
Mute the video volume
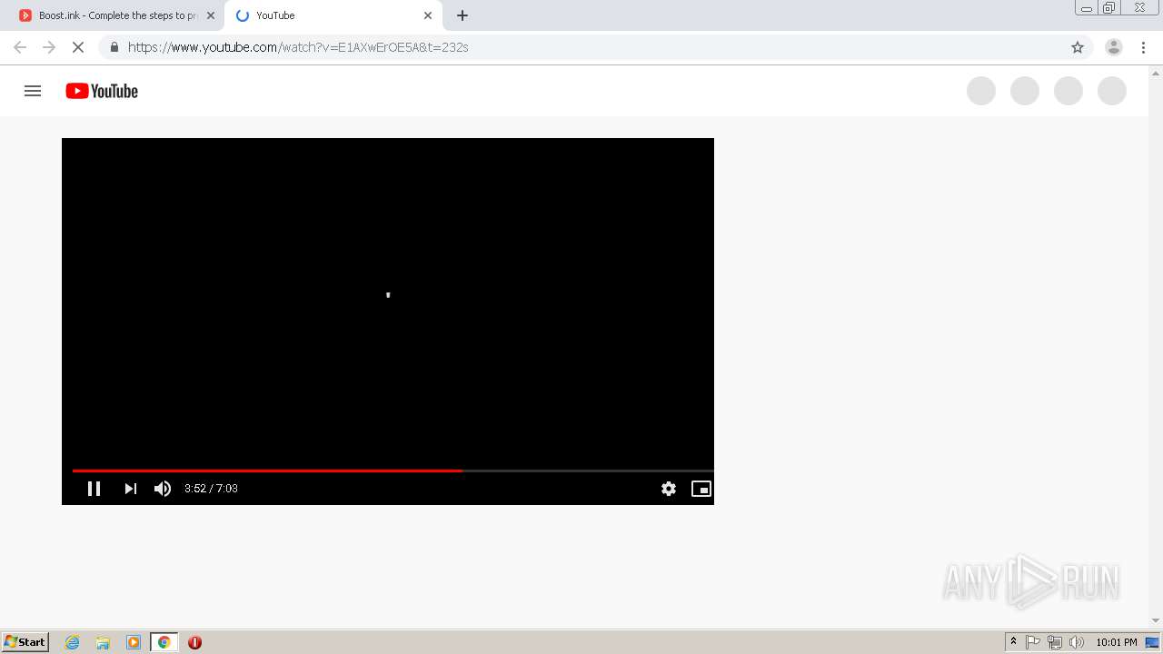point(163,489)
